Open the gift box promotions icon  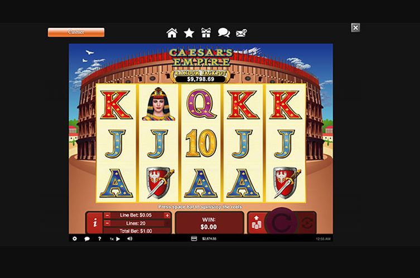point(206,33)
